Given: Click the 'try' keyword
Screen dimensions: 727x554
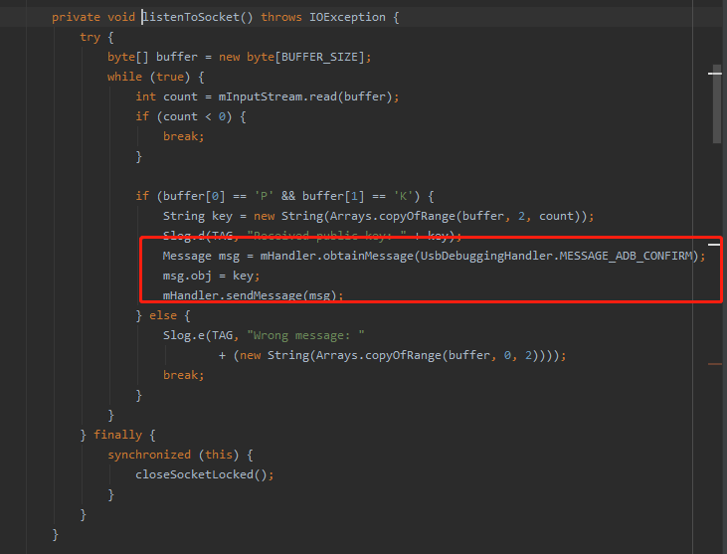Looking at the screenshot, I should pyautogui.click(x=90, y=38).
